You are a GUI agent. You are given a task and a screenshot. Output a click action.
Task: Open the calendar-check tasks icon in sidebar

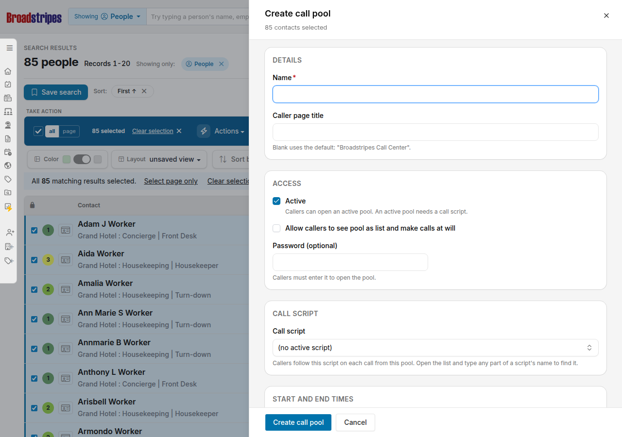(8, 84)
